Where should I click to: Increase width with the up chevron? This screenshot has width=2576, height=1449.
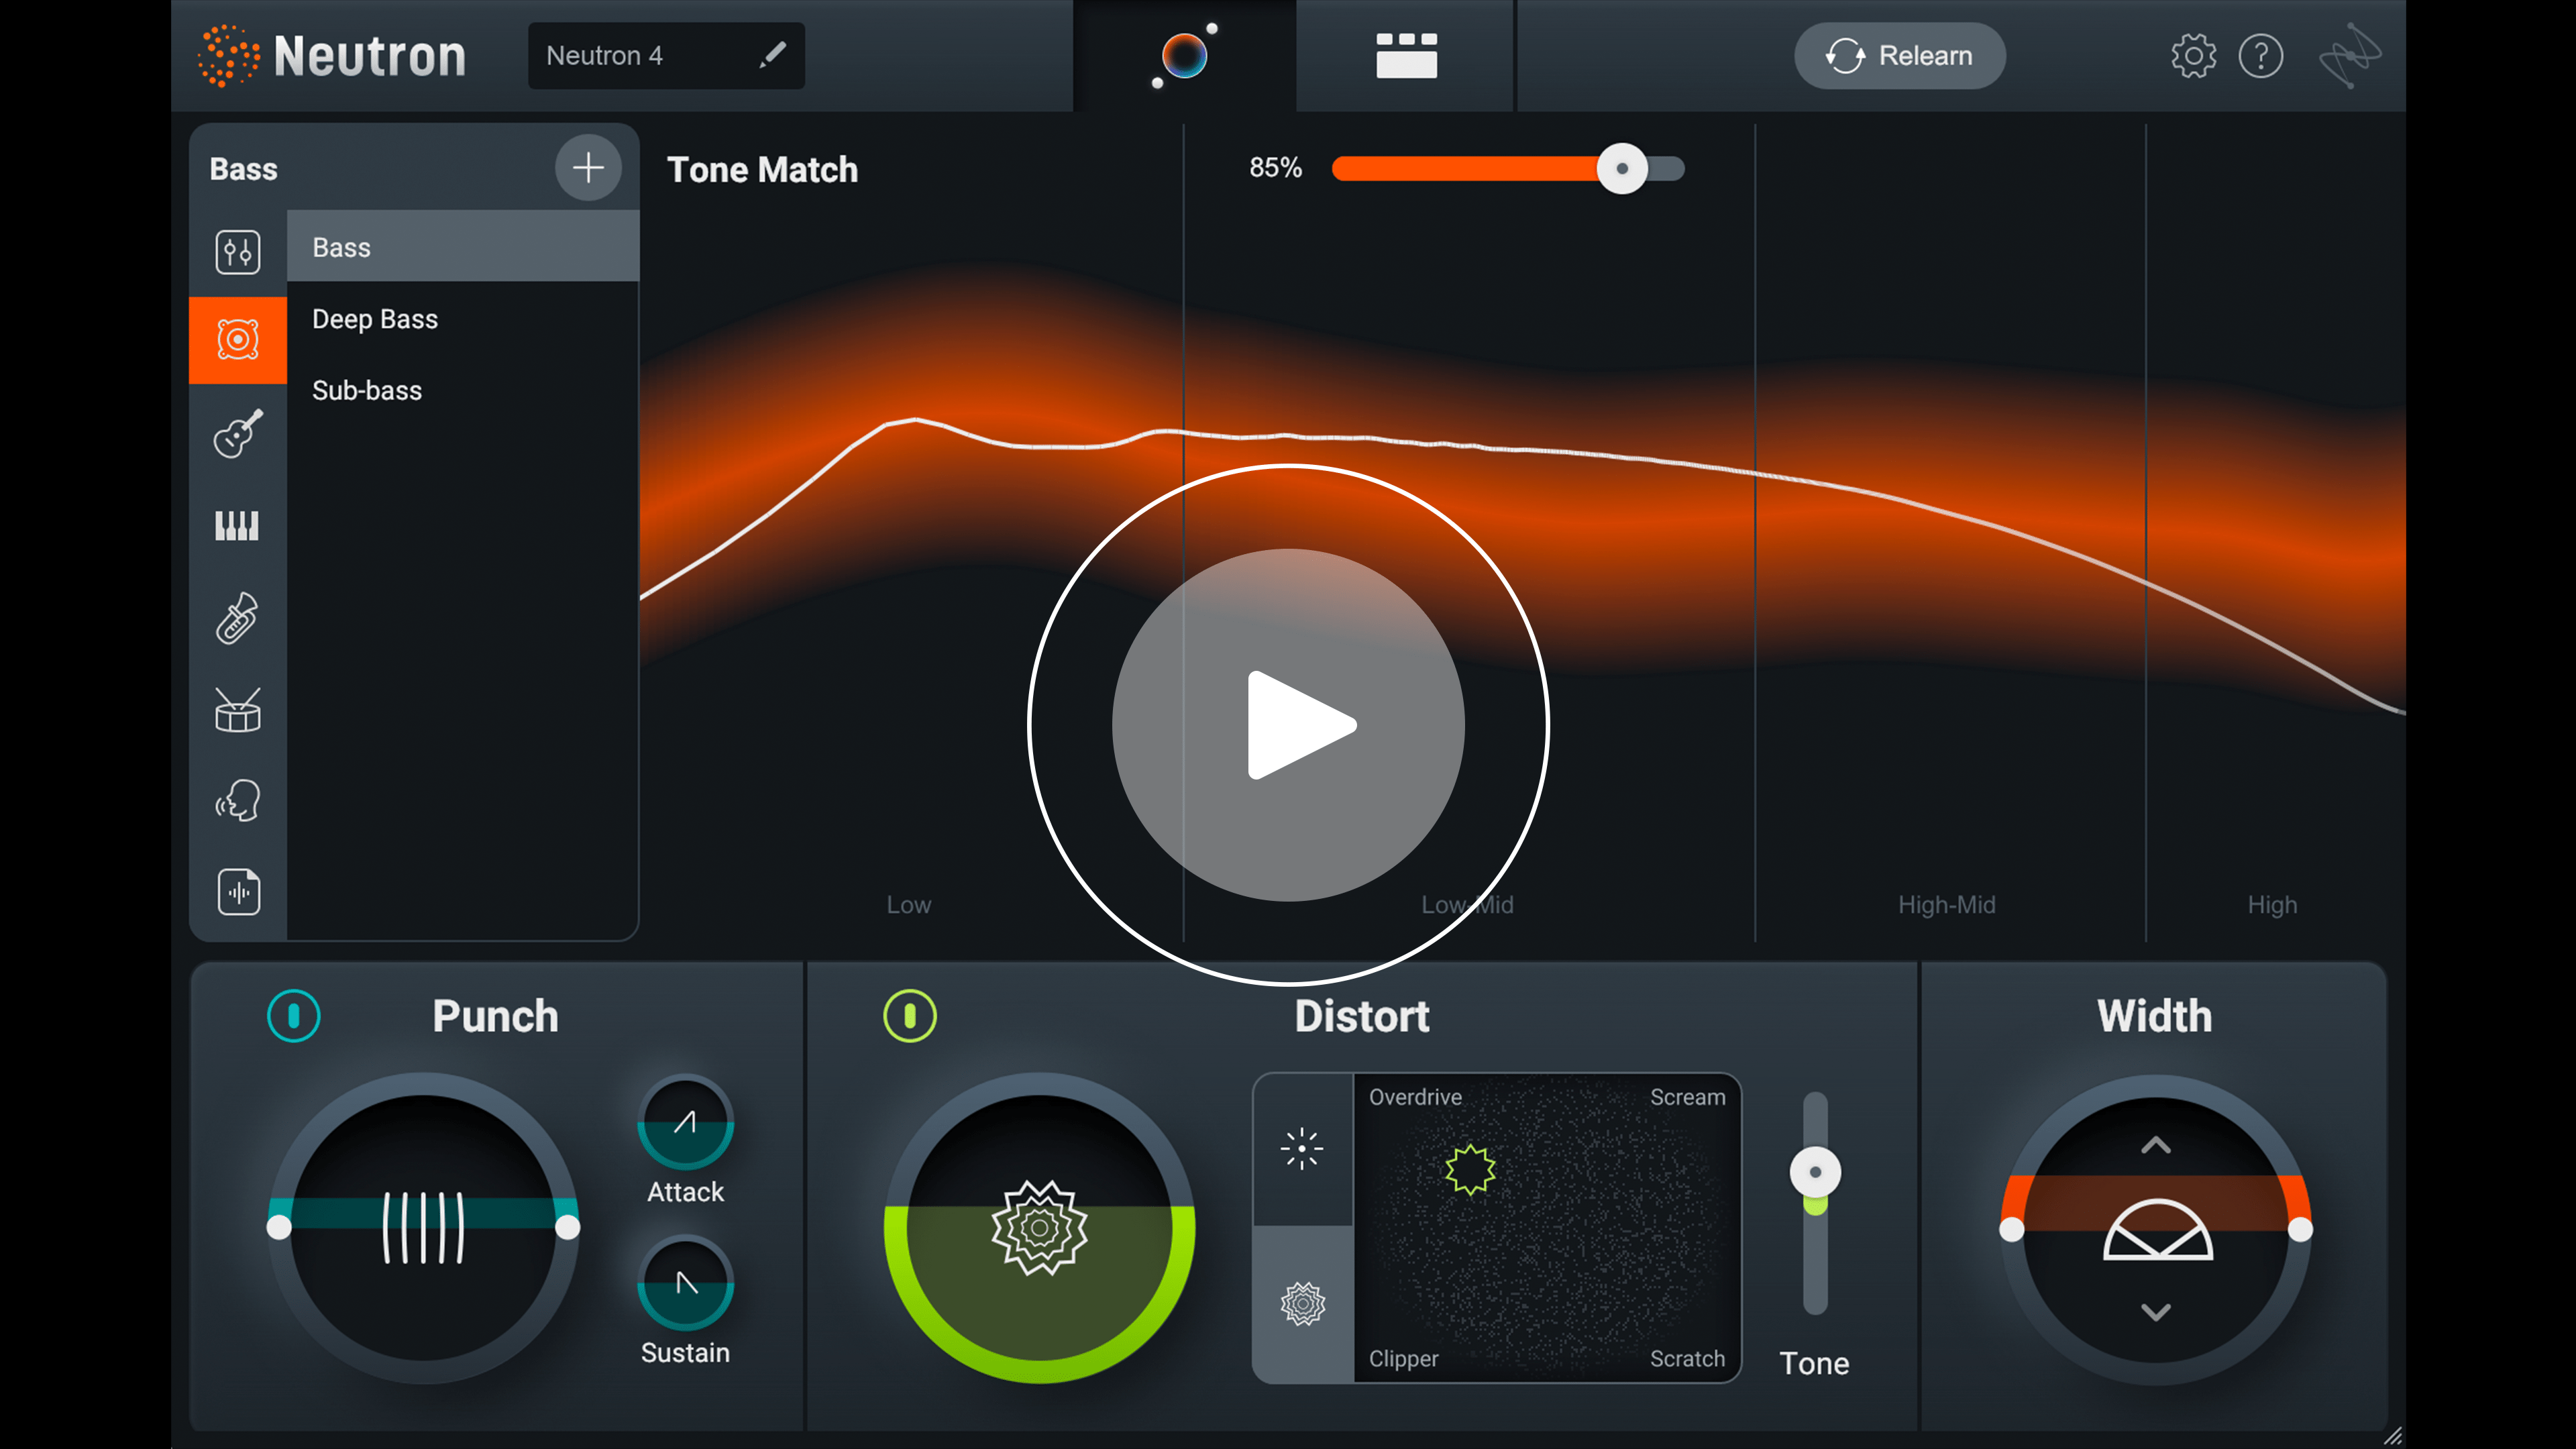pos(2156,1146)
